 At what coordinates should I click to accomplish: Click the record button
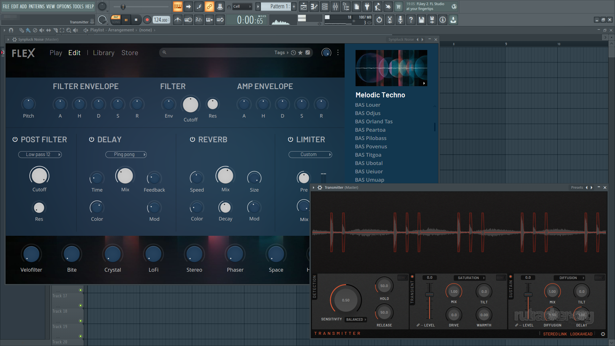click(x=147, y=20)
